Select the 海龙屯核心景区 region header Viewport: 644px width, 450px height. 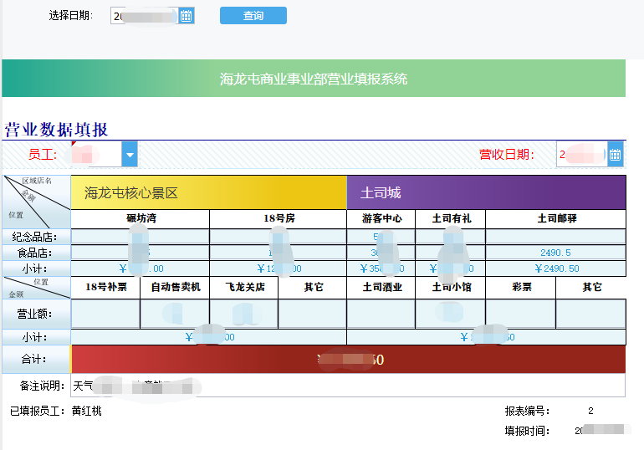[208, 192]
